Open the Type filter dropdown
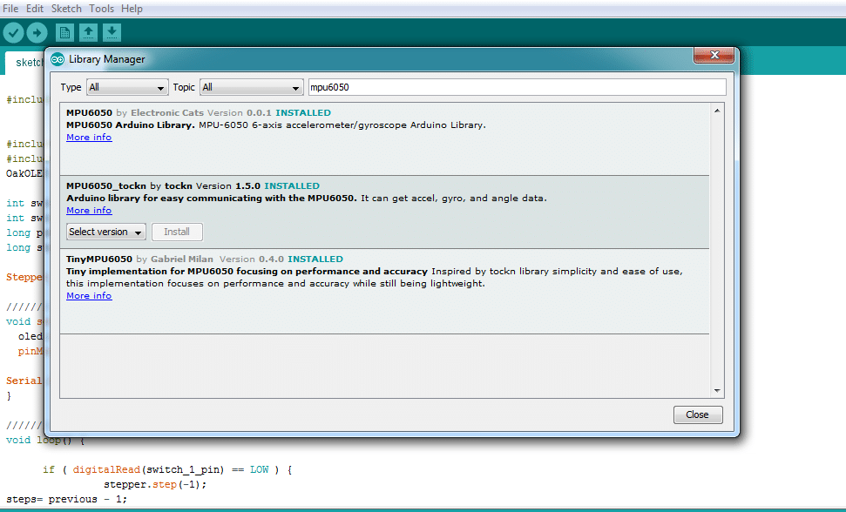The image size is (846, 512). coord(127,88)
